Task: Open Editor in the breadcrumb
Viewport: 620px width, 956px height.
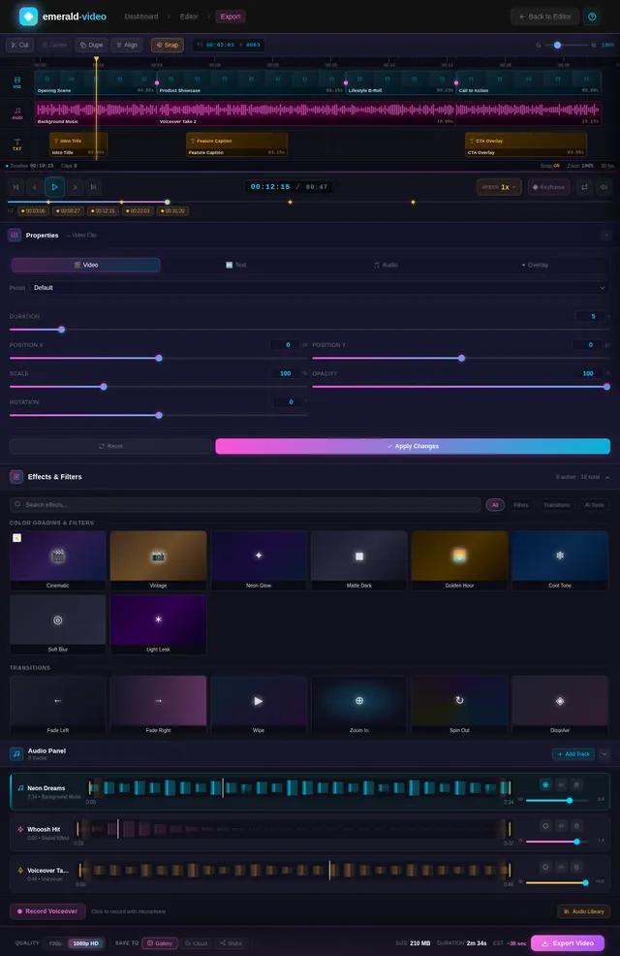Action: point(189,16)
